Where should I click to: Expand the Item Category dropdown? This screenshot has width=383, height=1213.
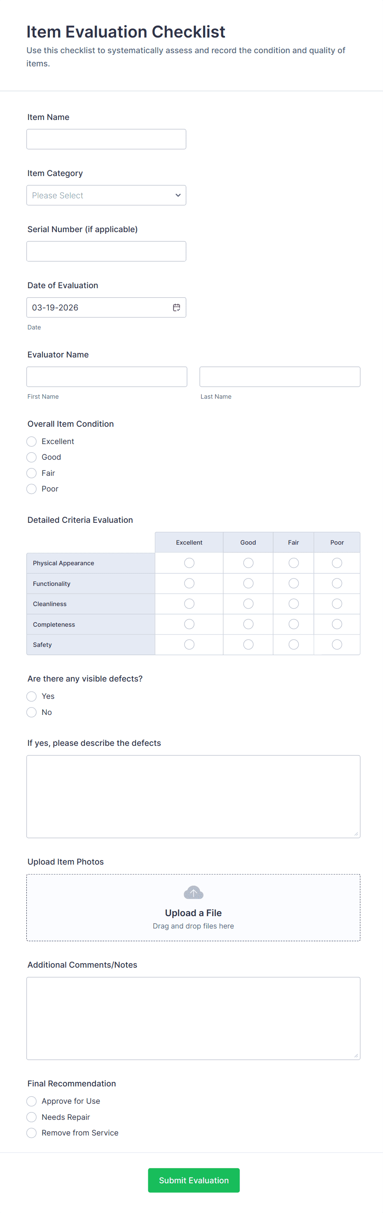point(106,195)
